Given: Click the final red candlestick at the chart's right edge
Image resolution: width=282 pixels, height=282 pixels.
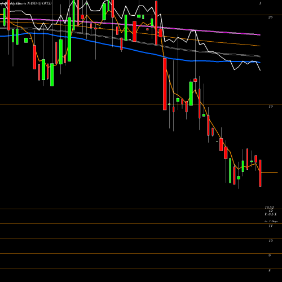Looking at the screenshot, I should pos(260,173).
